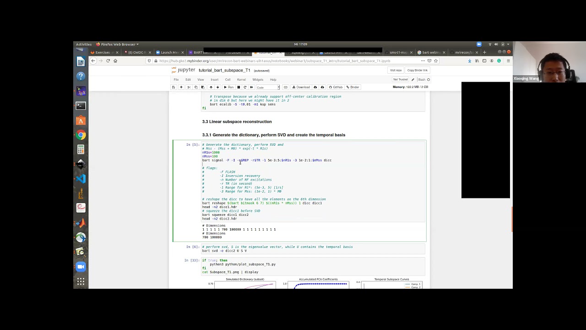Image resolution: width=586 pixels, height=330 pixels.
Task: Click the Copy Binder link button
Action: [x=417, y=70]
